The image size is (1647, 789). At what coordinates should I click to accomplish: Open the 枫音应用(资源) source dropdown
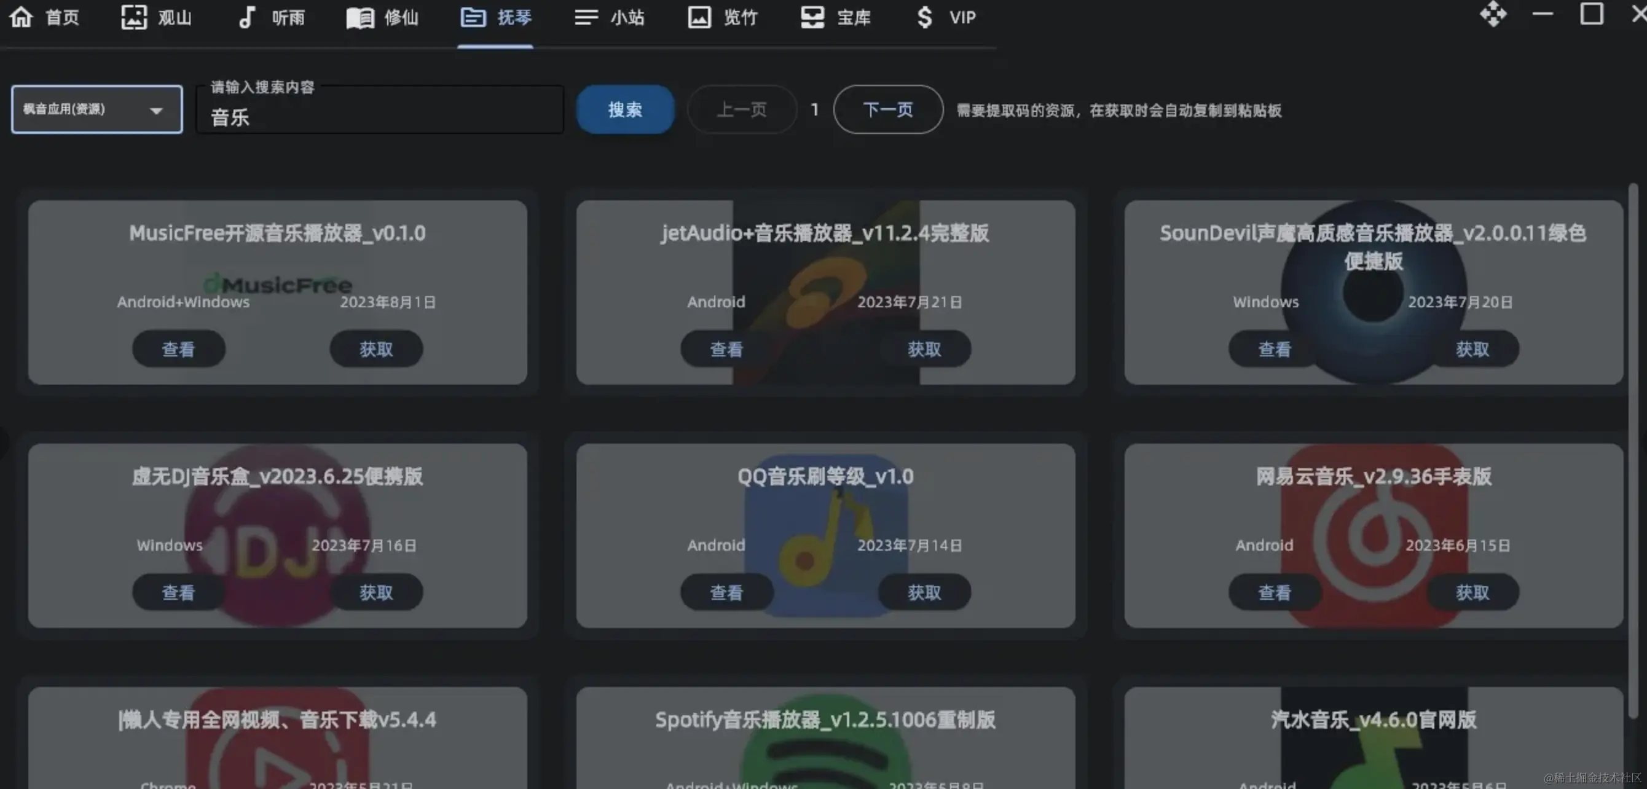click(x=83, y=109)
